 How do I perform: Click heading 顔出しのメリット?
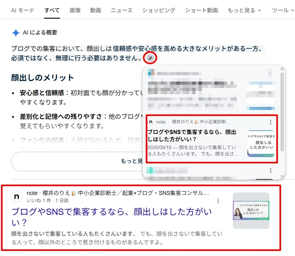click(x=42, y=77)
